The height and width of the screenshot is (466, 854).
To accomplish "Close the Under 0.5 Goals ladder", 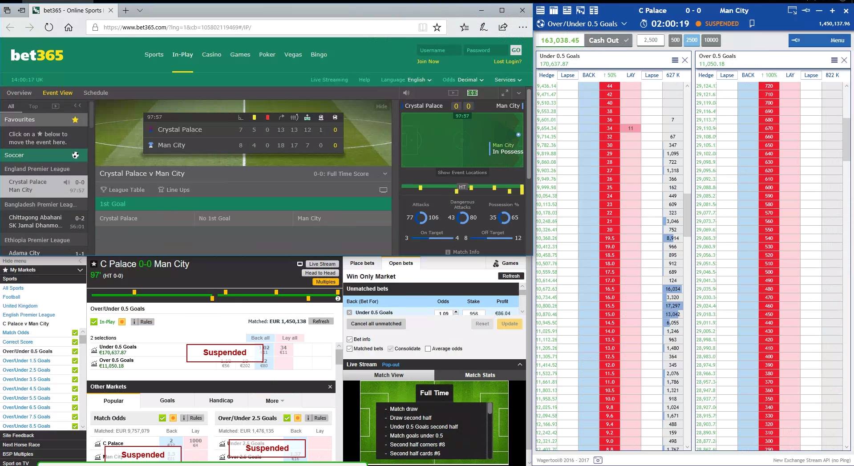I will pyautogui.click(x=685, y=60).
